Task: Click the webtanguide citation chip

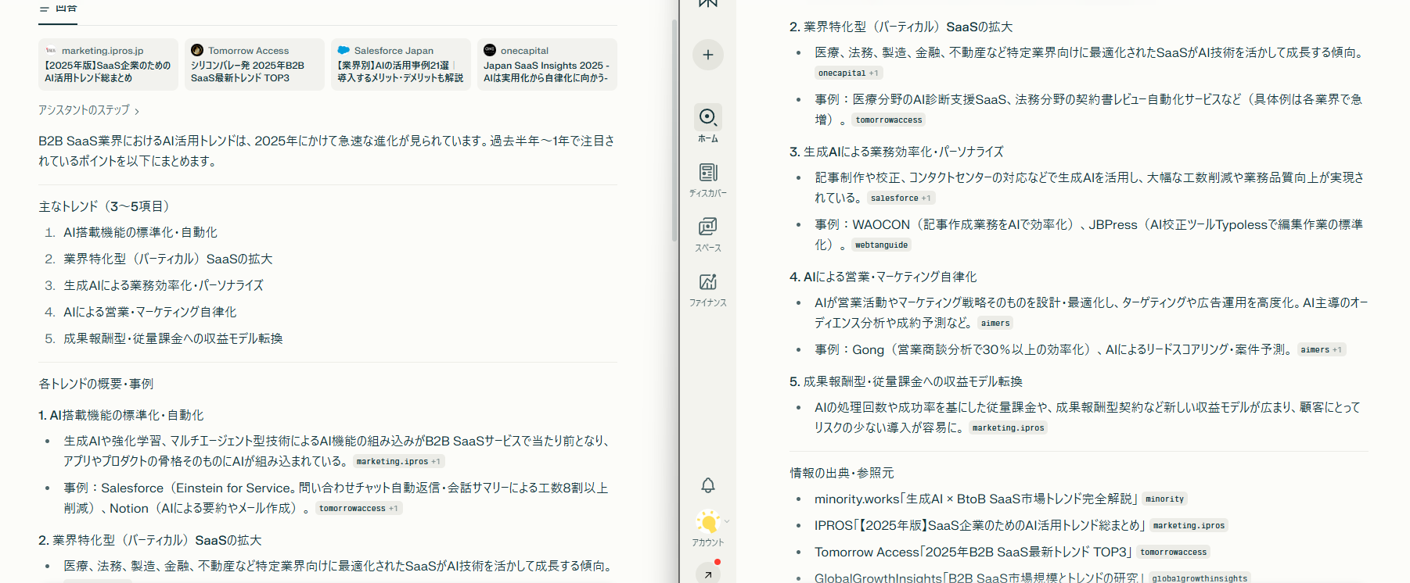Action: pyautogui.click(x=881, y=245)
